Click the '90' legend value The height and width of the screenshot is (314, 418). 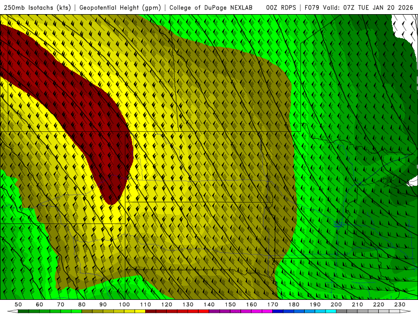(x=103, y=305)
